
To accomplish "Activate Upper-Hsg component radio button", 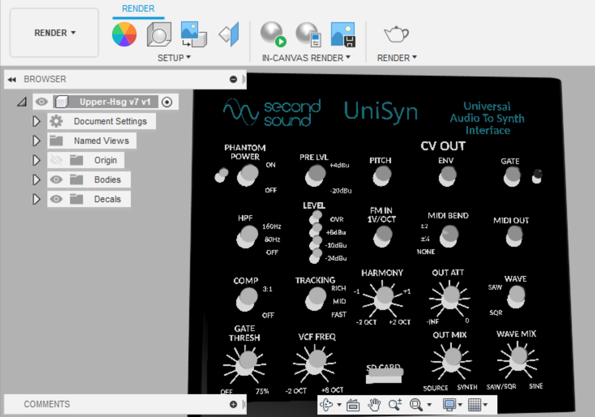I will pos(167,102).
